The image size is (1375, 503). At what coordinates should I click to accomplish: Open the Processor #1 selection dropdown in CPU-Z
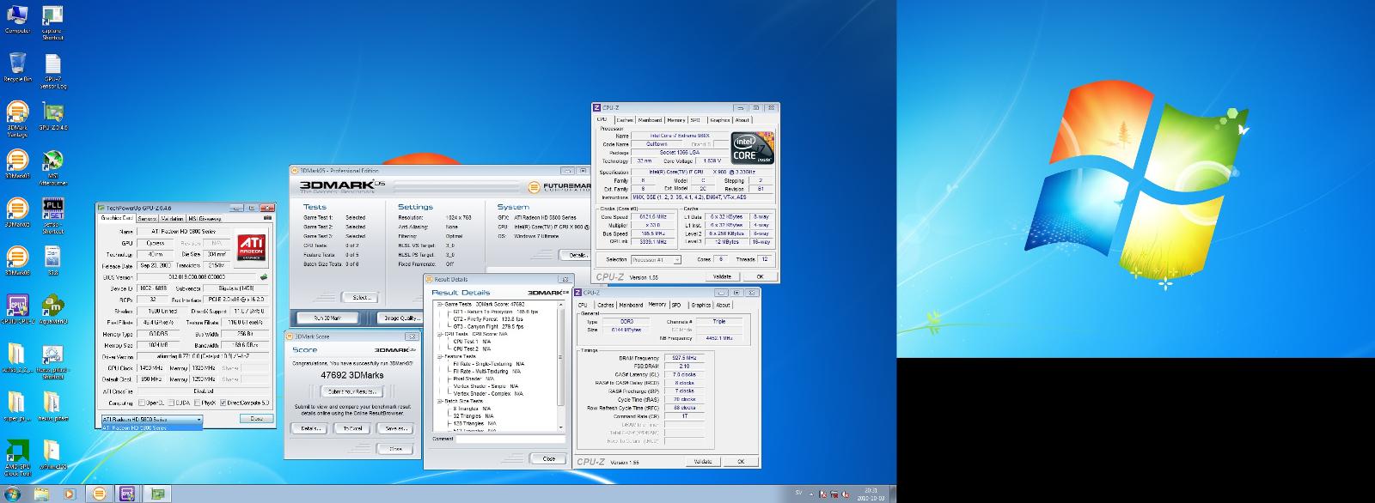(656, 259)
